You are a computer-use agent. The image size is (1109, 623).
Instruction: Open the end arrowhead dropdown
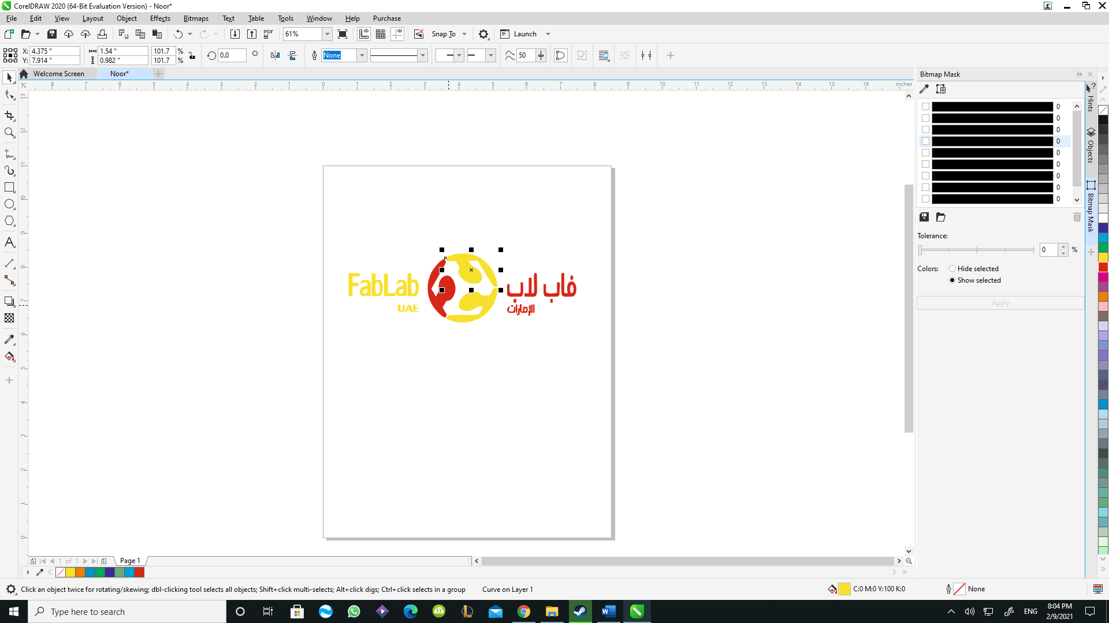pos(491,55)
